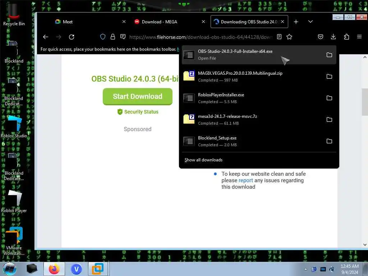Open the permissions icon next to the padlock
The height and width of the screenshot is (276, 368).
click(x=123, y=37)
